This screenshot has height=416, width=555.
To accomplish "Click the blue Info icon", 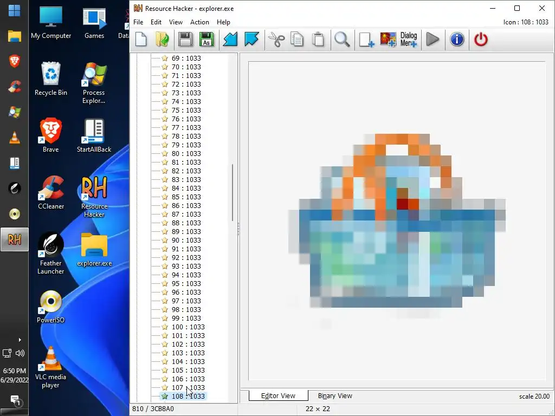I will (456, 39).
